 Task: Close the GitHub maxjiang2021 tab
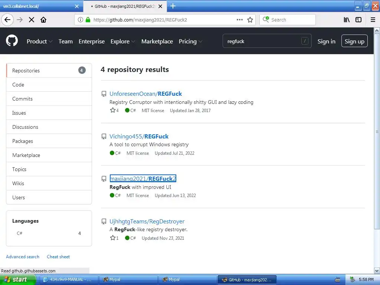[x=160, y=6]
